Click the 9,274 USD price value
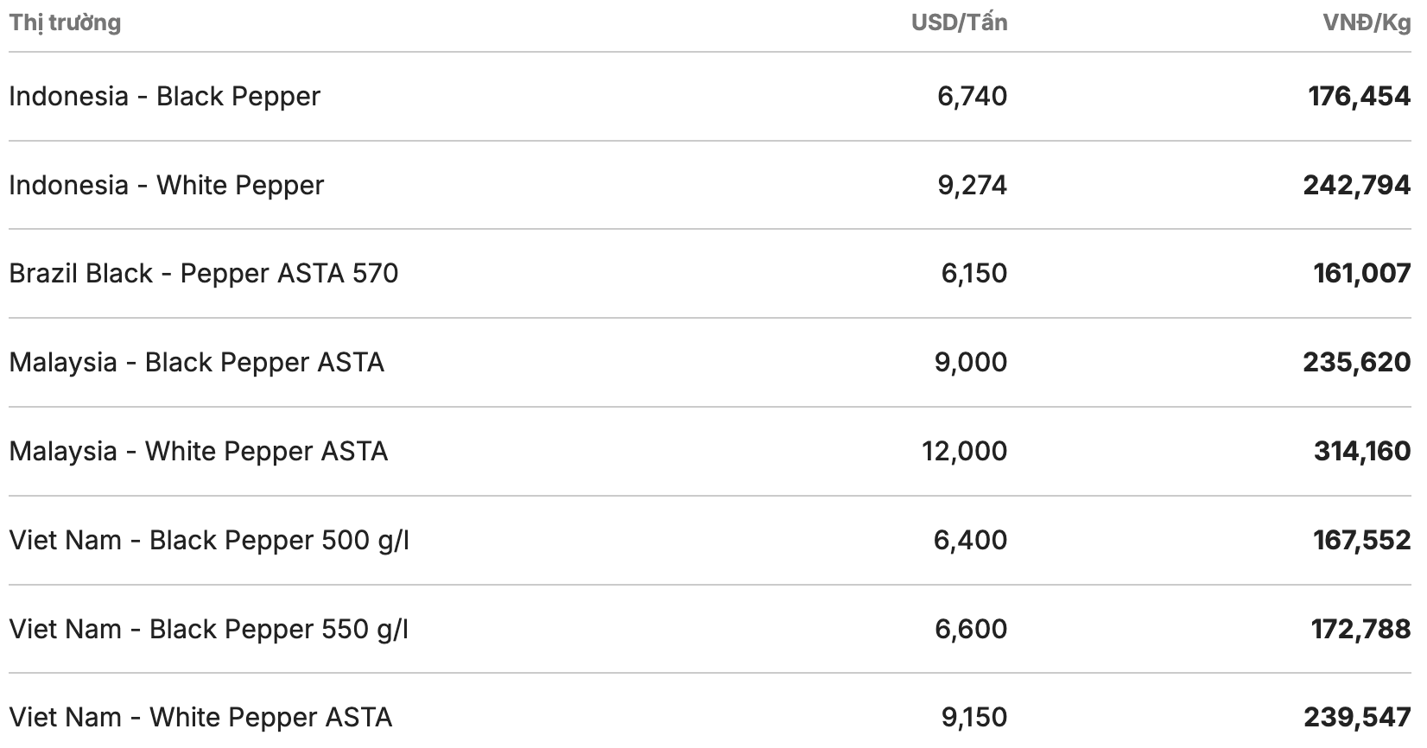Viewport: 1427px width, 748px height. point(972,185)
